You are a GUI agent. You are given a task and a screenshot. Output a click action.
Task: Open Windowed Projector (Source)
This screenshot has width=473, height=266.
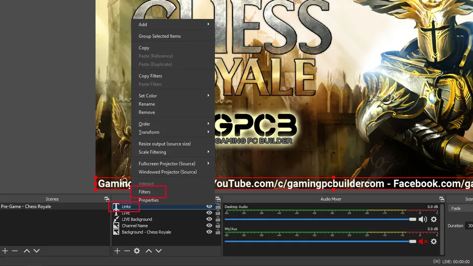coord(173,172)
